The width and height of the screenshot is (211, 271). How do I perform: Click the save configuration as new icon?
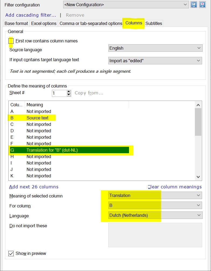coord(202,5)
